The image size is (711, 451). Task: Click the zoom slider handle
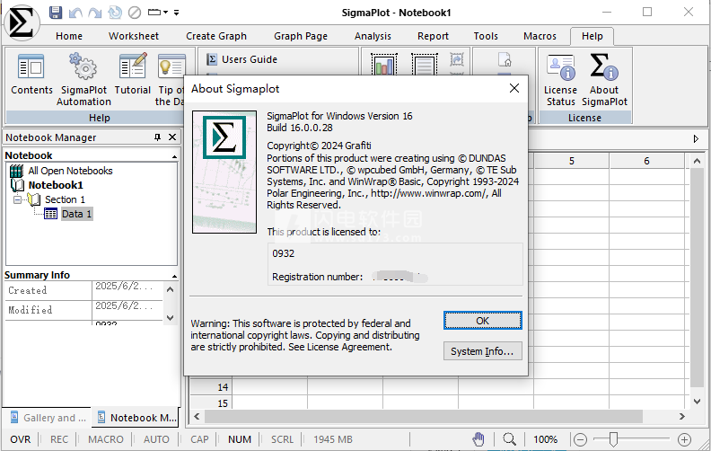[x=613, y=439]
